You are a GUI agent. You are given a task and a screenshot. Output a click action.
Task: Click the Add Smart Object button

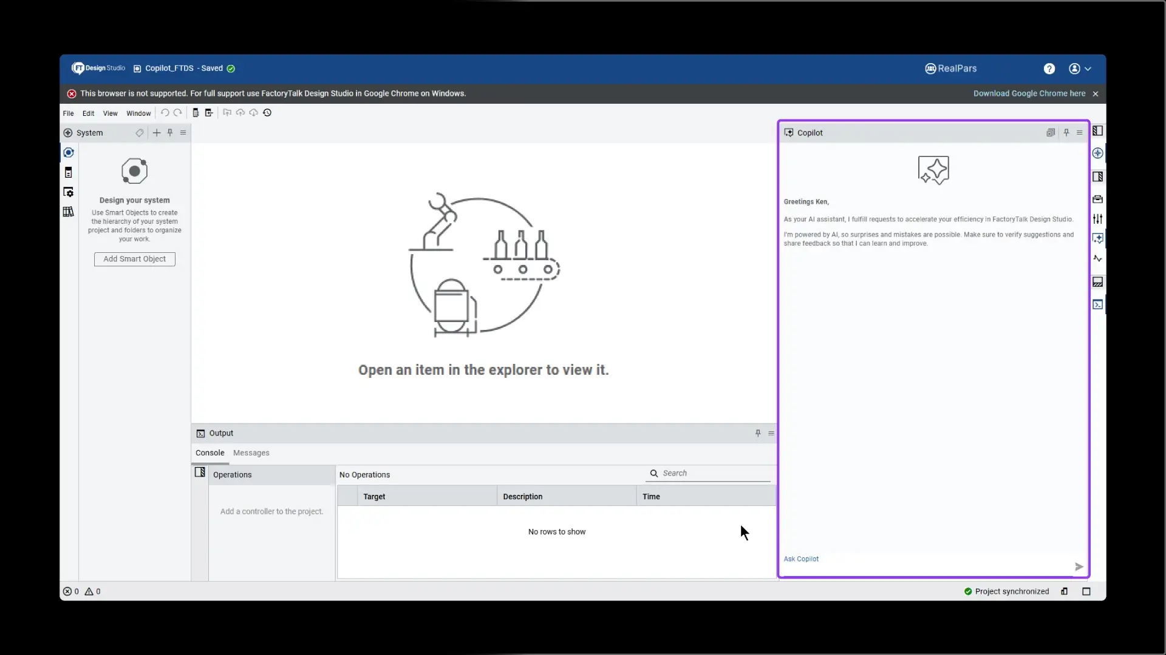pyautogui.click(x=134, y=259)
